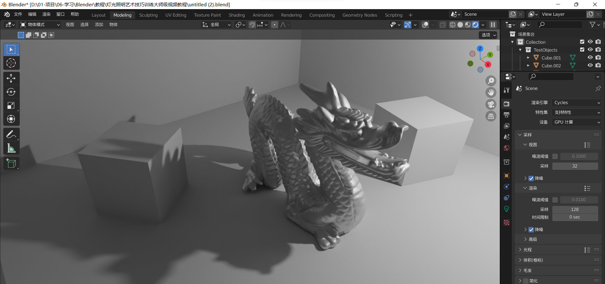Open the World properties tab

(507, 148)
